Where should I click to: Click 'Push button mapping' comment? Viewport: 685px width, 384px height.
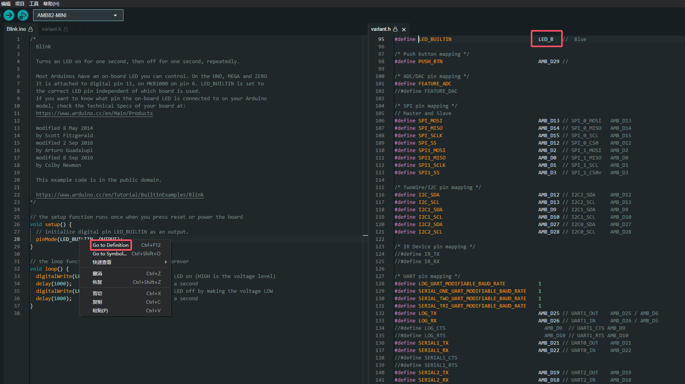click(x=432, y=54)
